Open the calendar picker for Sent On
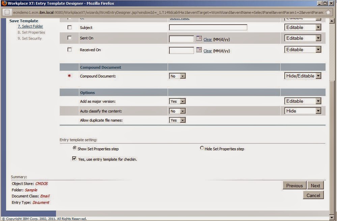Viewport: 337px width, 221px height. [x=198, y=38]
